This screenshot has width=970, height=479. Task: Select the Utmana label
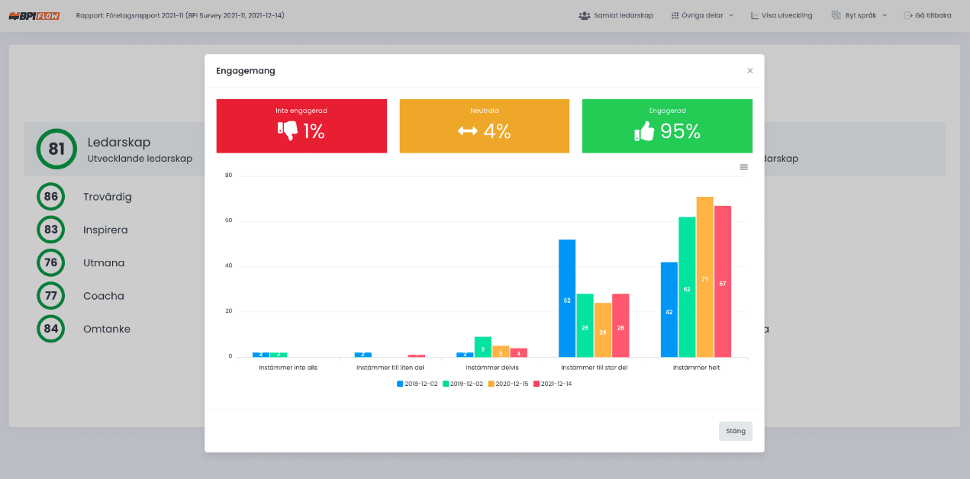point(104,262)
